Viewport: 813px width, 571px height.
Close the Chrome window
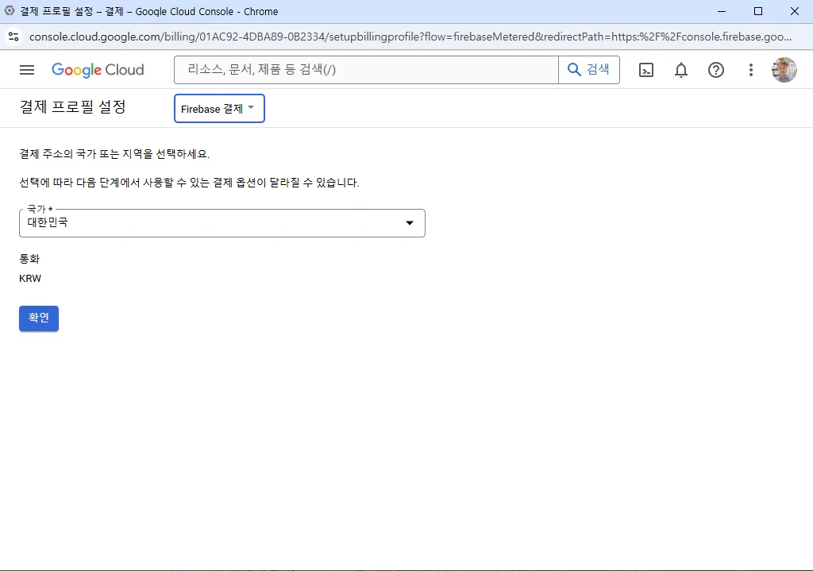[x=794, y=11]
